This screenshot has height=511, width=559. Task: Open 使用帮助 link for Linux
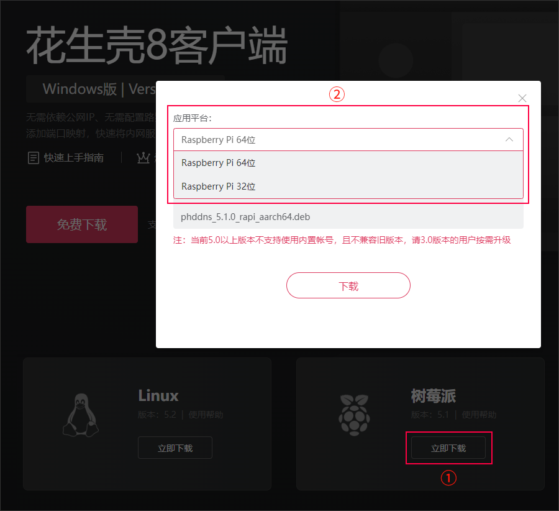click(206, 415)
